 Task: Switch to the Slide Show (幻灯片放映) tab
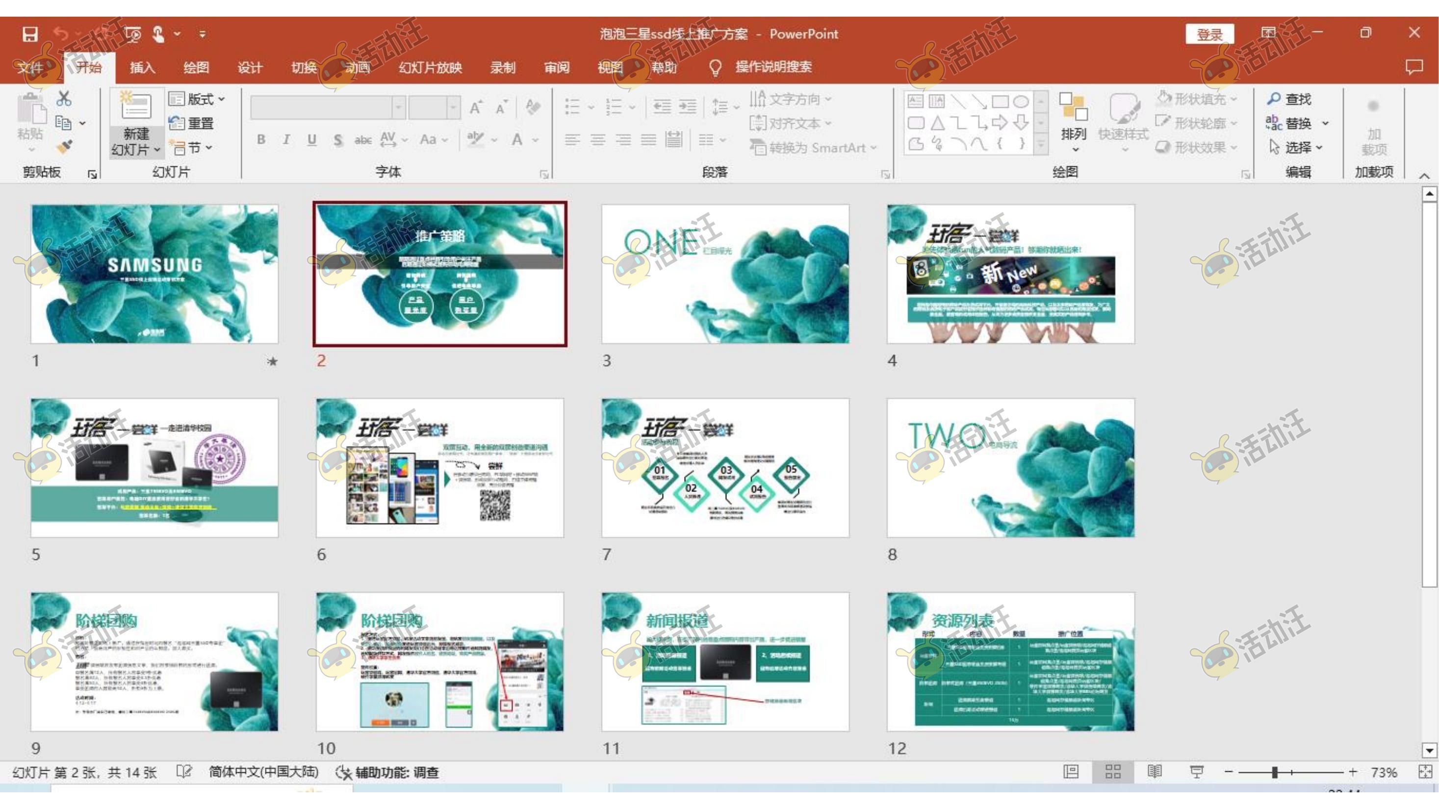pos(430,68)
